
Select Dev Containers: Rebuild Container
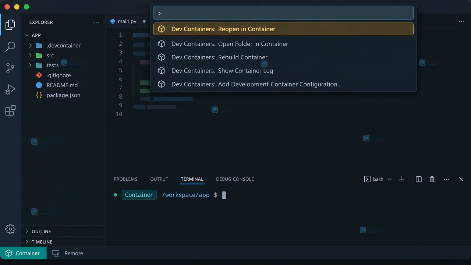pos(283,57)
